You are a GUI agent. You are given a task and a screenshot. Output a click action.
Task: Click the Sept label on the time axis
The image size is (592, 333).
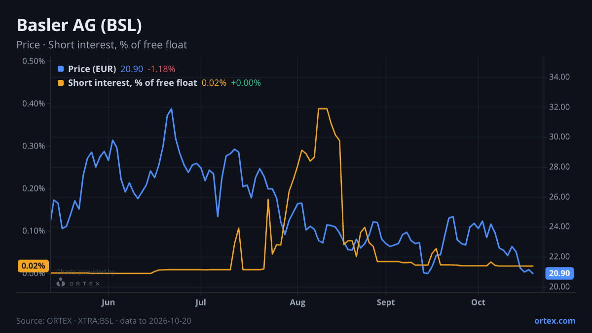click(x=386, y=302)
